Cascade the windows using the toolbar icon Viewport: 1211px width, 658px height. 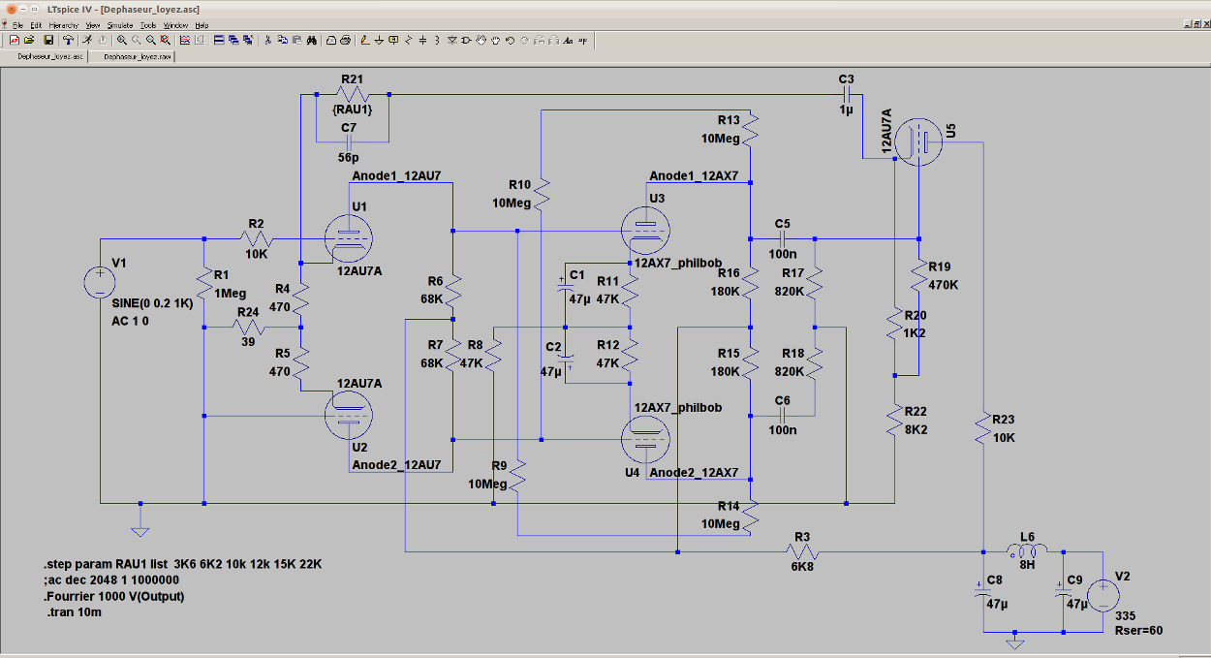[x=233, y=40]
